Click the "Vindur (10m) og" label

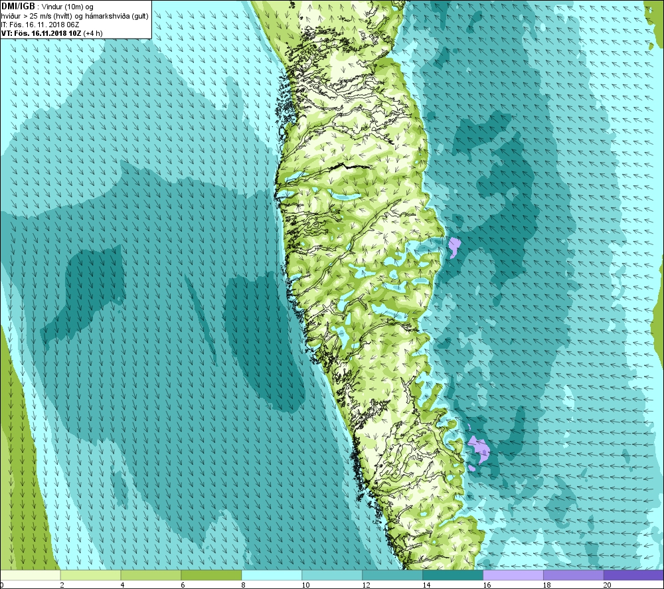click(68, 7)
